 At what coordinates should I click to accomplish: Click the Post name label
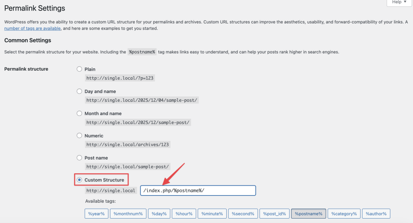click(x=96, y=158)
